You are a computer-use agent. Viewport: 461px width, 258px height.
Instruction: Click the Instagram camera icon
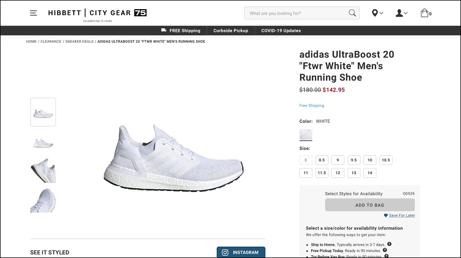[225, 253]
